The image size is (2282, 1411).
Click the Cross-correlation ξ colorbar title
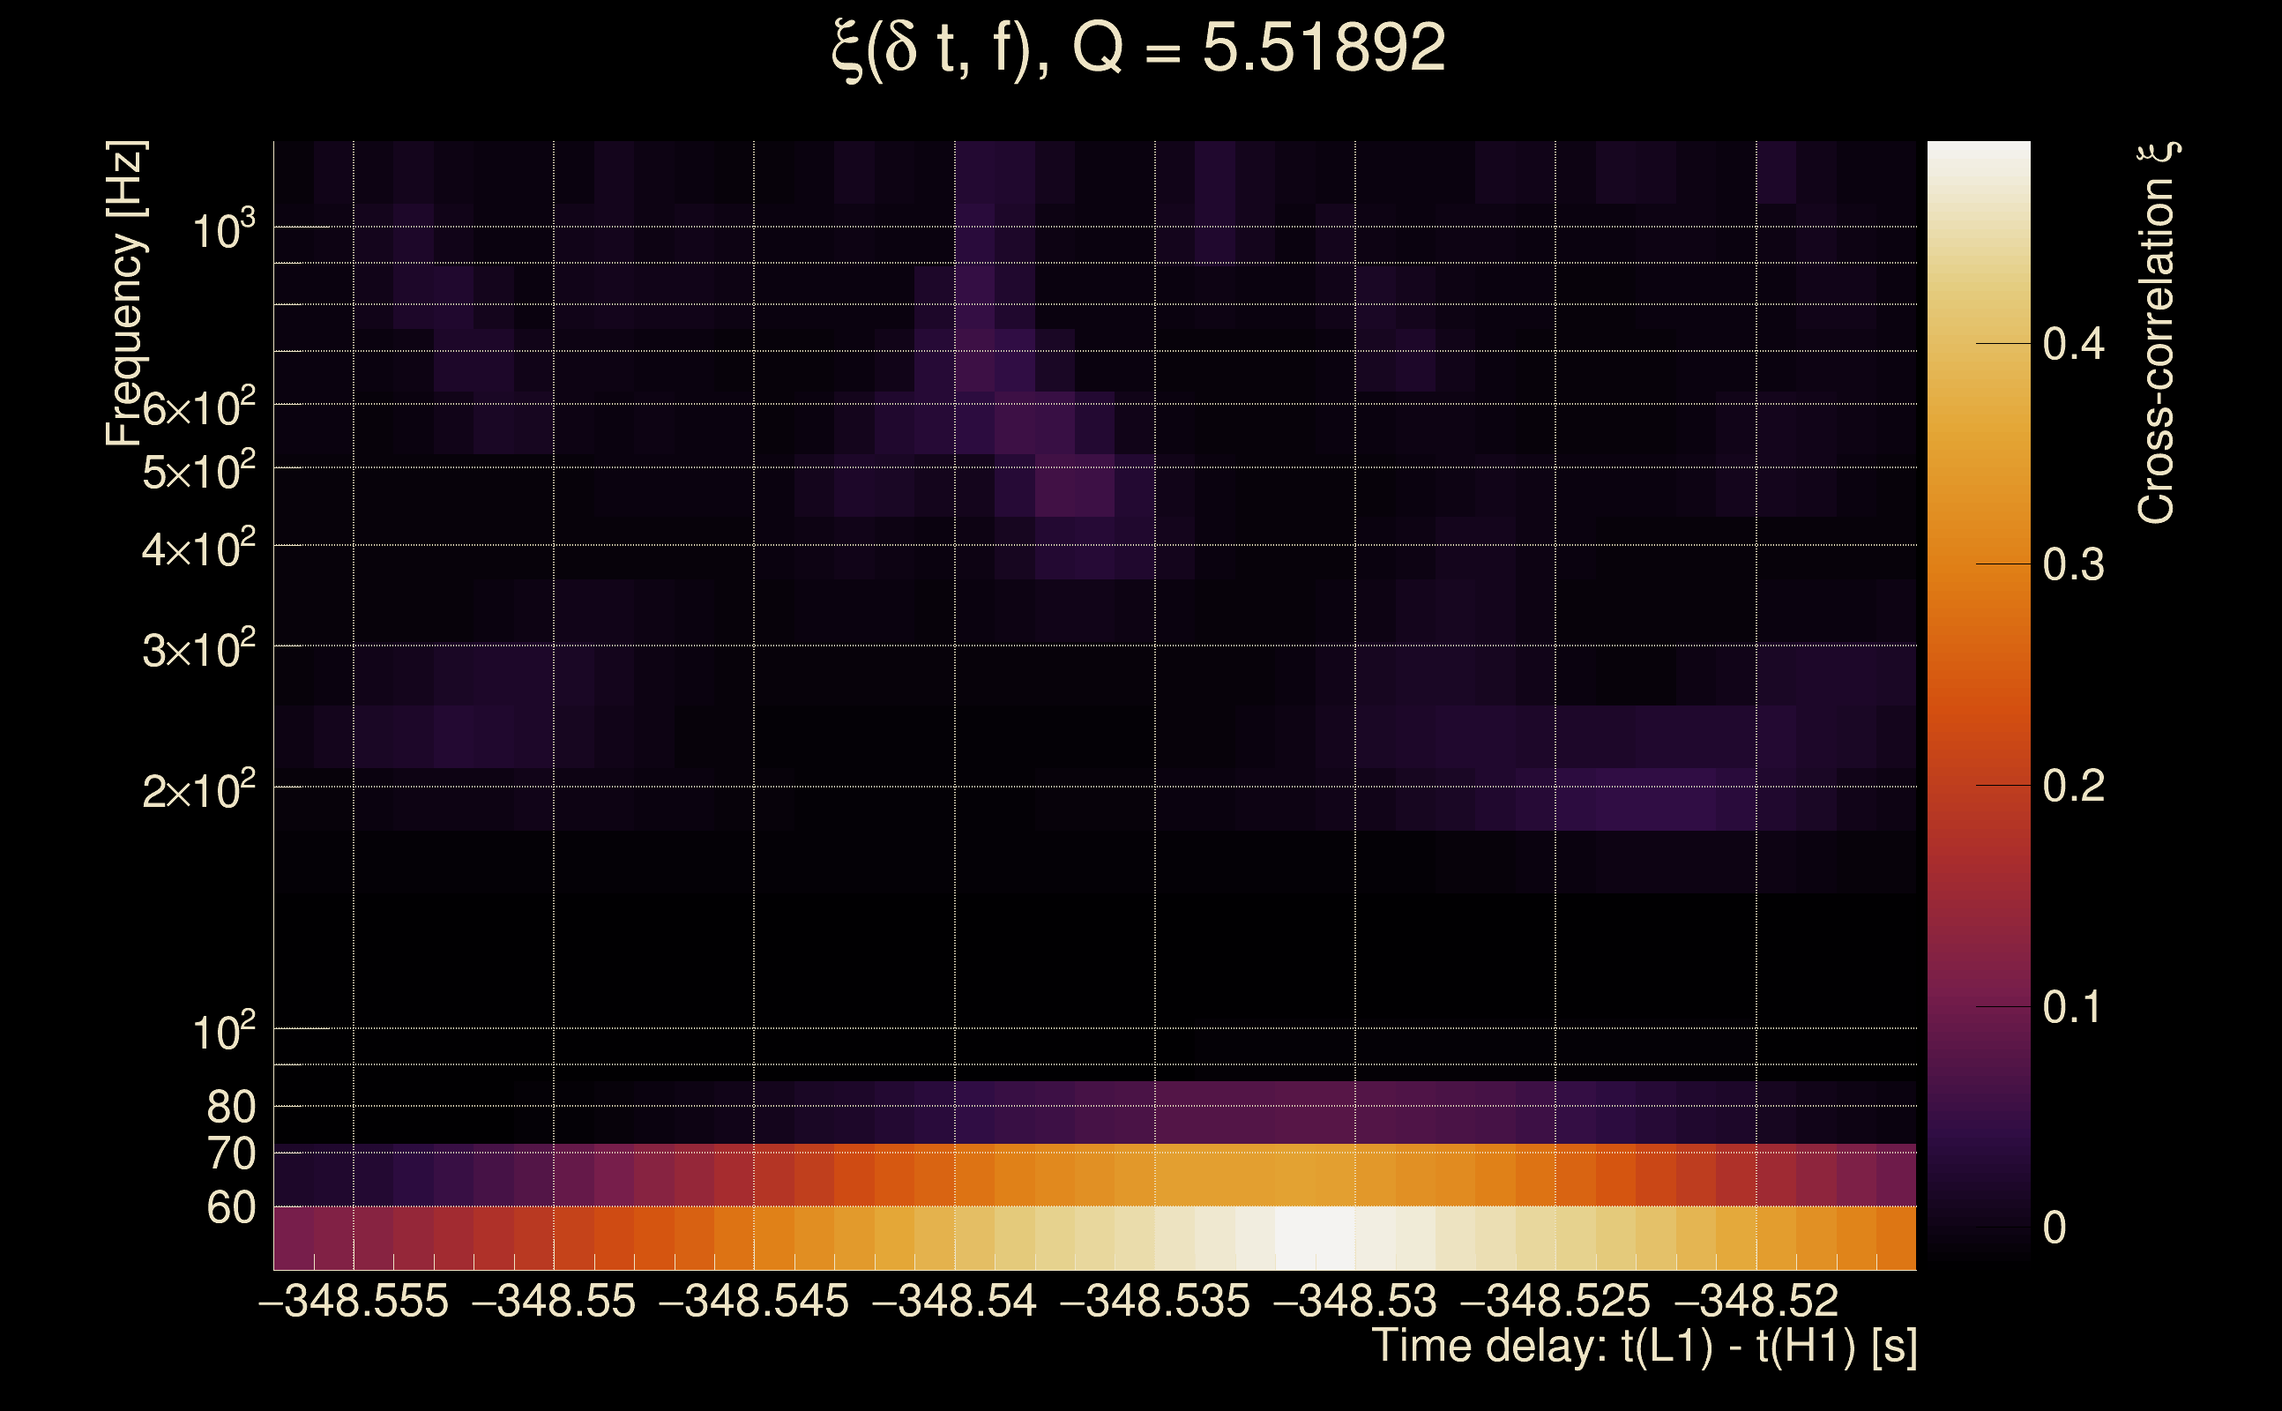click(2157, 333)
